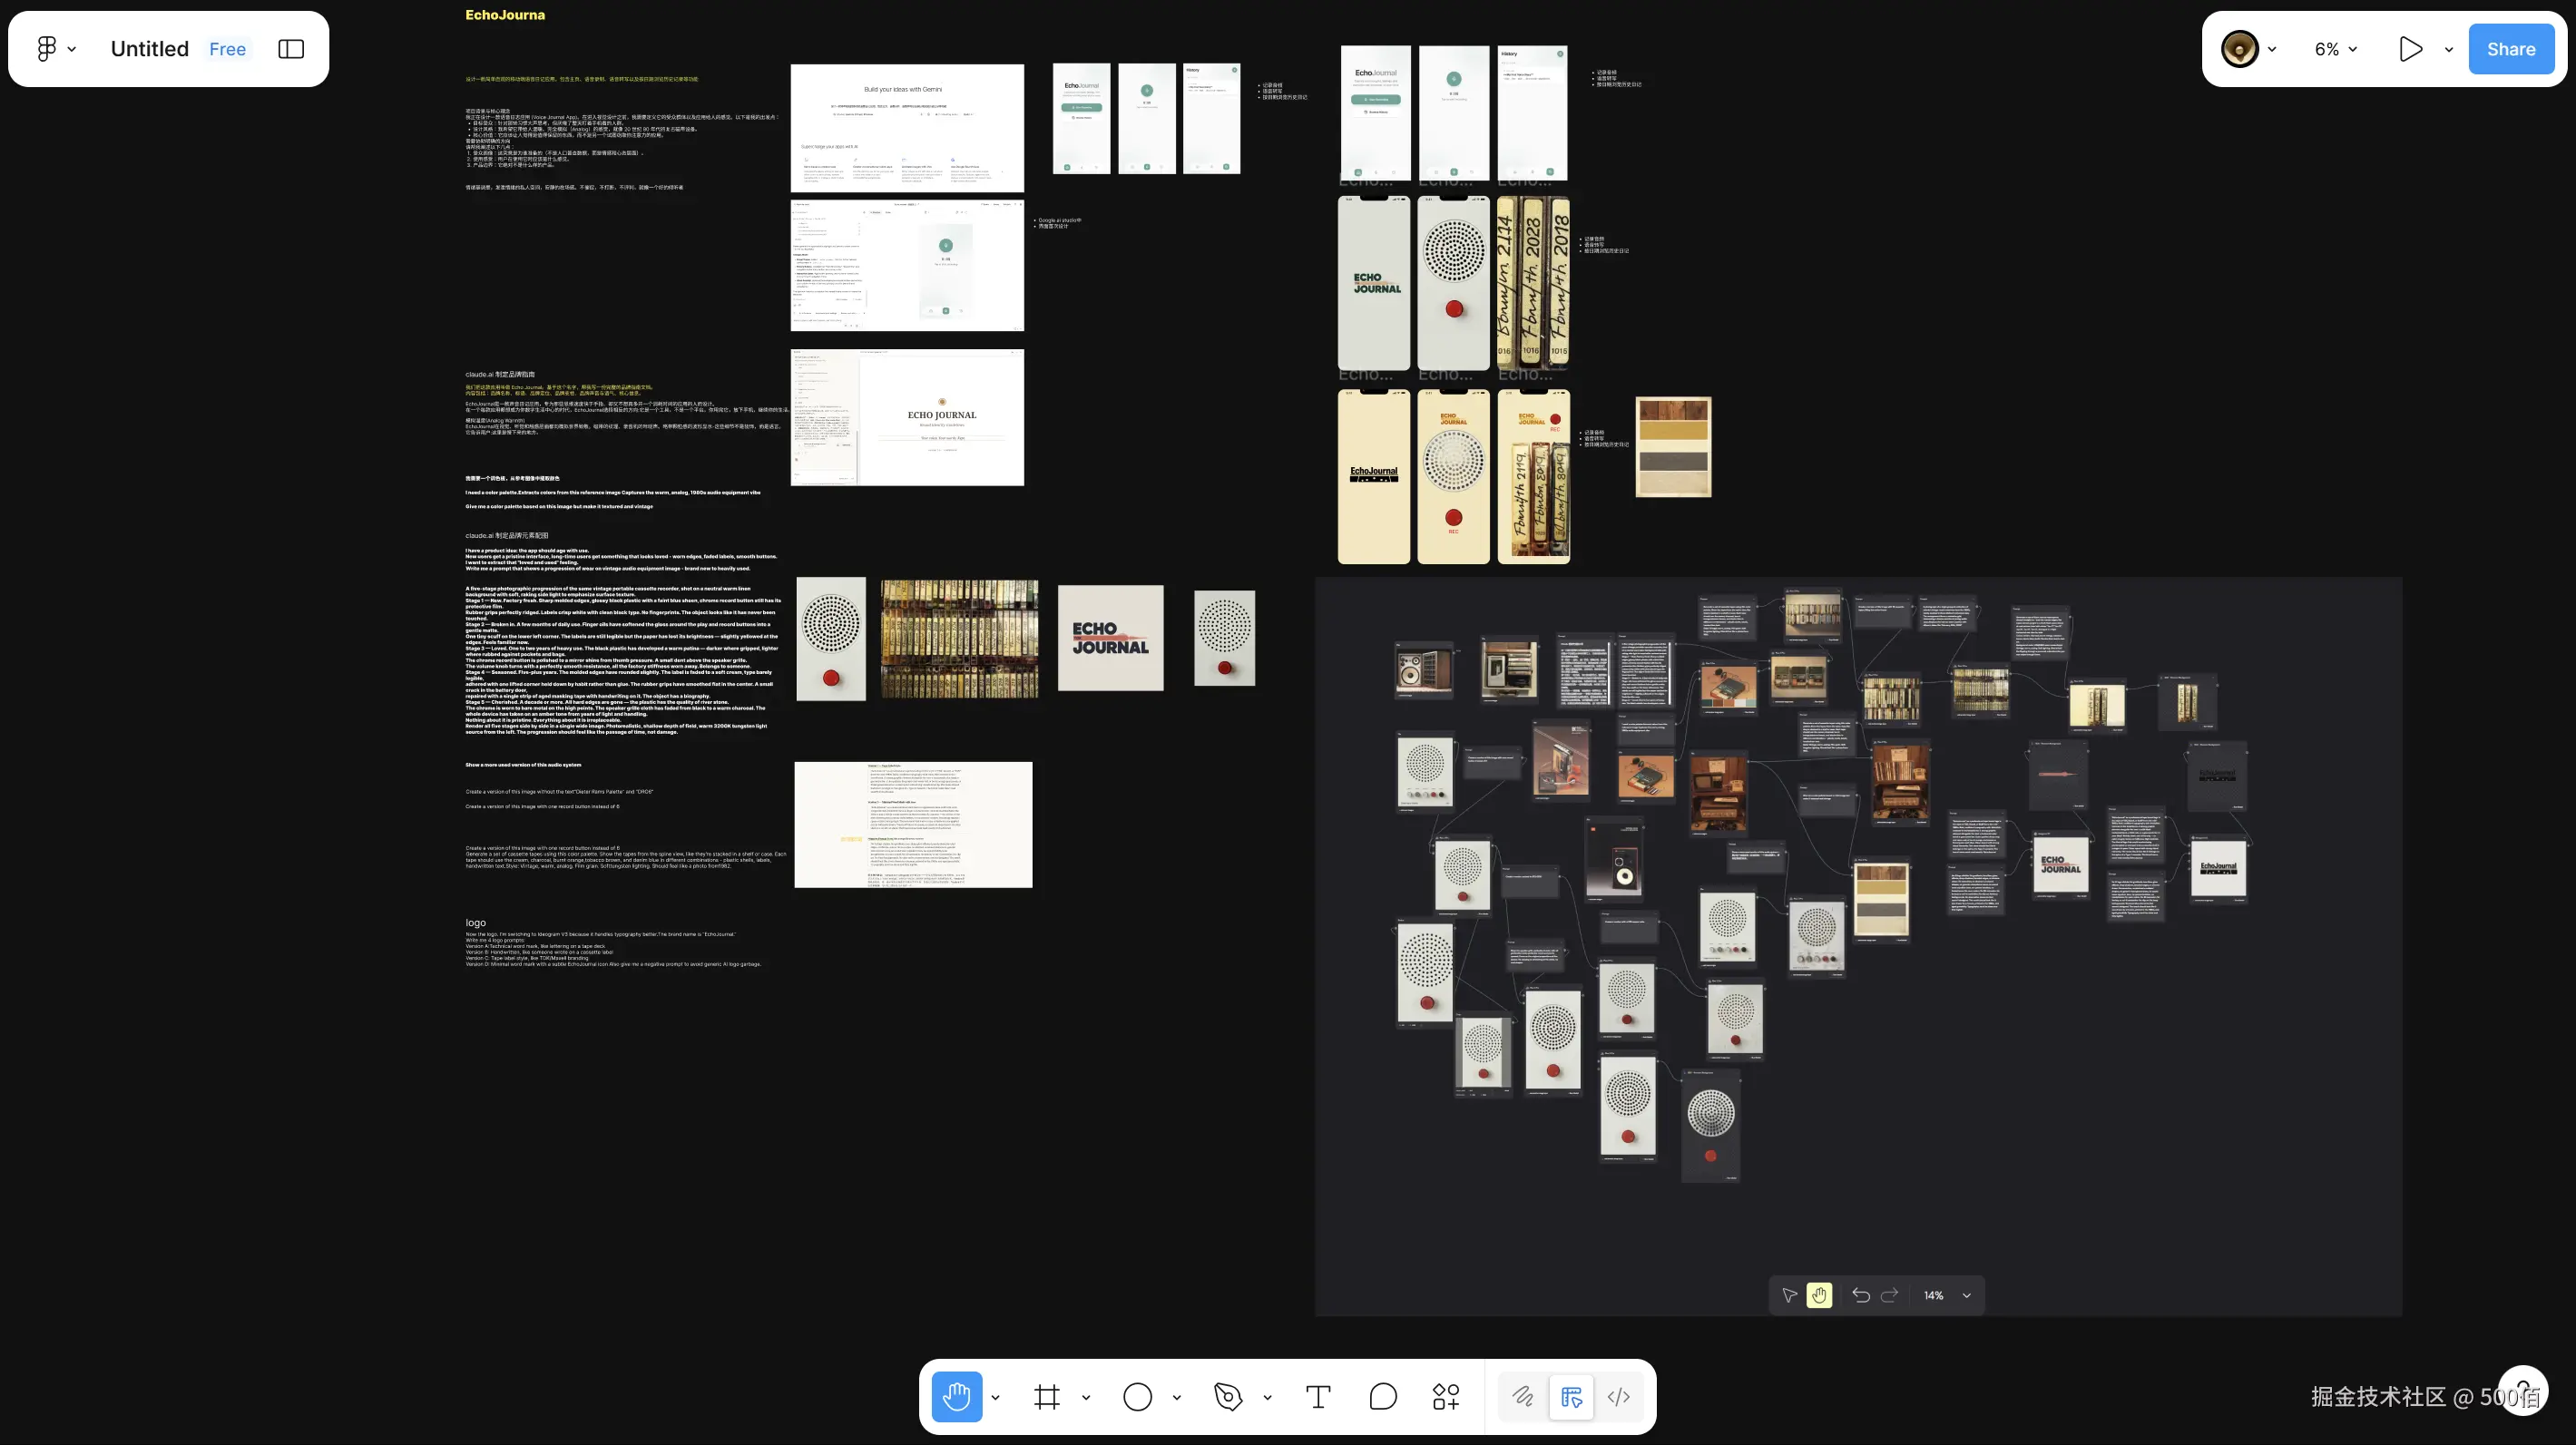This screenshot has width=2576, height=1445.
Task: Open the Actions and components tool
Action: (1446, 1396)
